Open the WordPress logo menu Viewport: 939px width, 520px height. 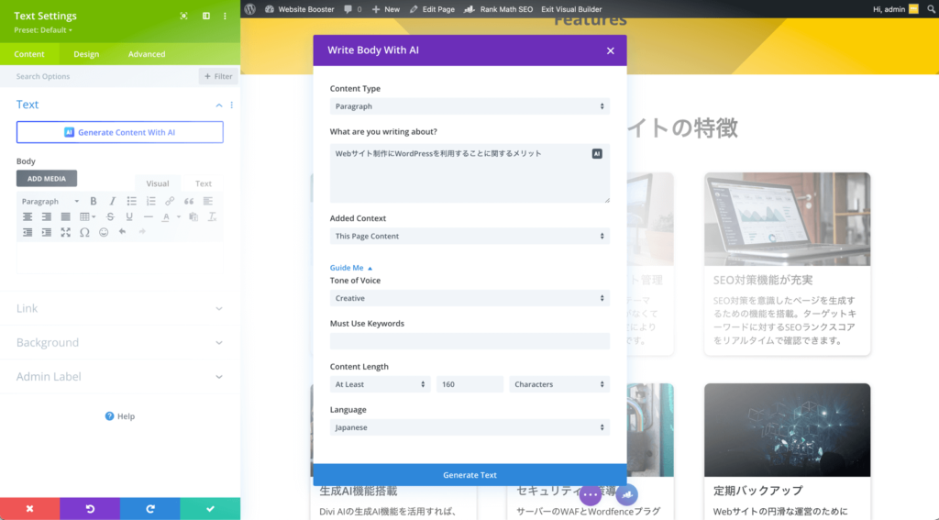point(250,9)
